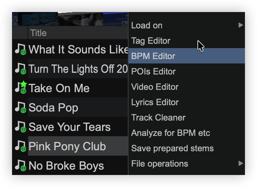Open the POIs Editor
Screen dimensions: 257x187
pos(153,71)
